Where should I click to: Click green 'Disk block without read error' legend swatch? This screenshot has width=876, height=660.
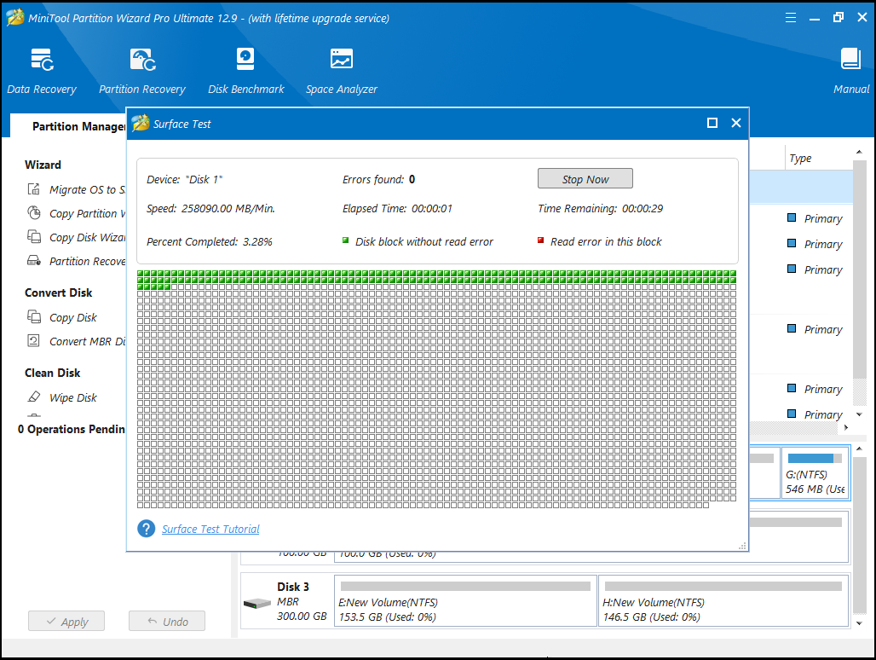345,240
